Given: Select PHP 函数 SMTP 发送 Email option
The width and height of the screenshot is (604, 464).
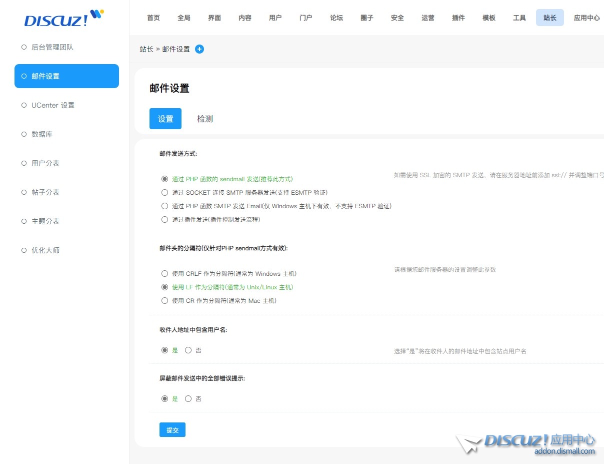Looking at the screenshot, I should [164, 206].
